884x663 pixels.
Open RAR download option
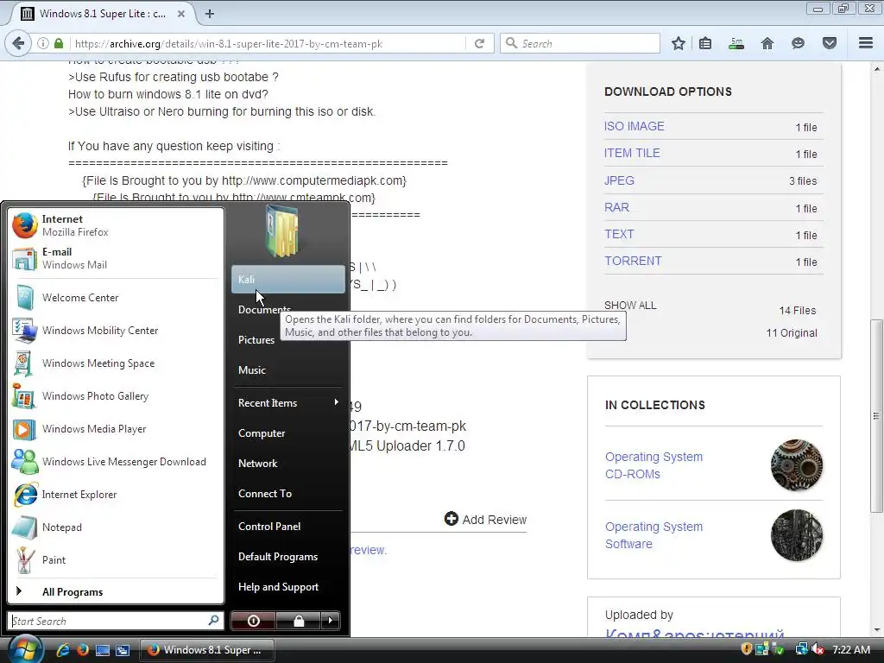point(616,207)
